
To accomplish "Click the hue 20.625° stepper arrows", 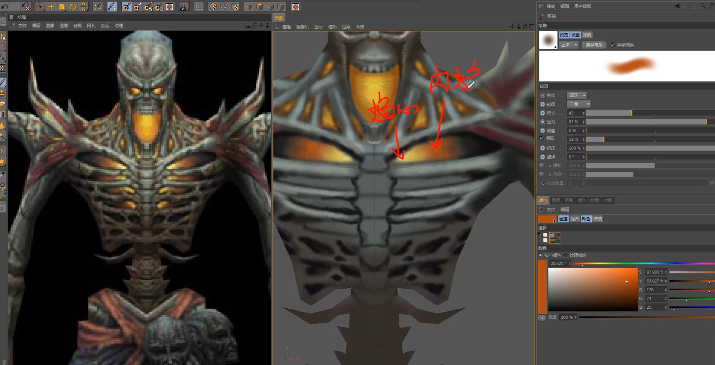I will 570,263.
